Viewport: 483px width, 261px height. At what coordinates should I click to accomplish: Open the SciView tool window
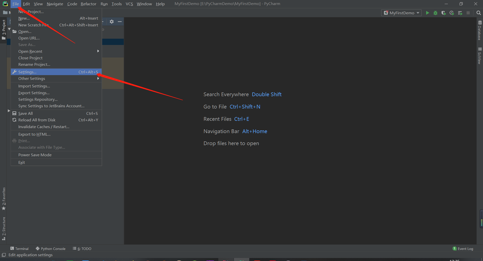[x=479, y=56]
